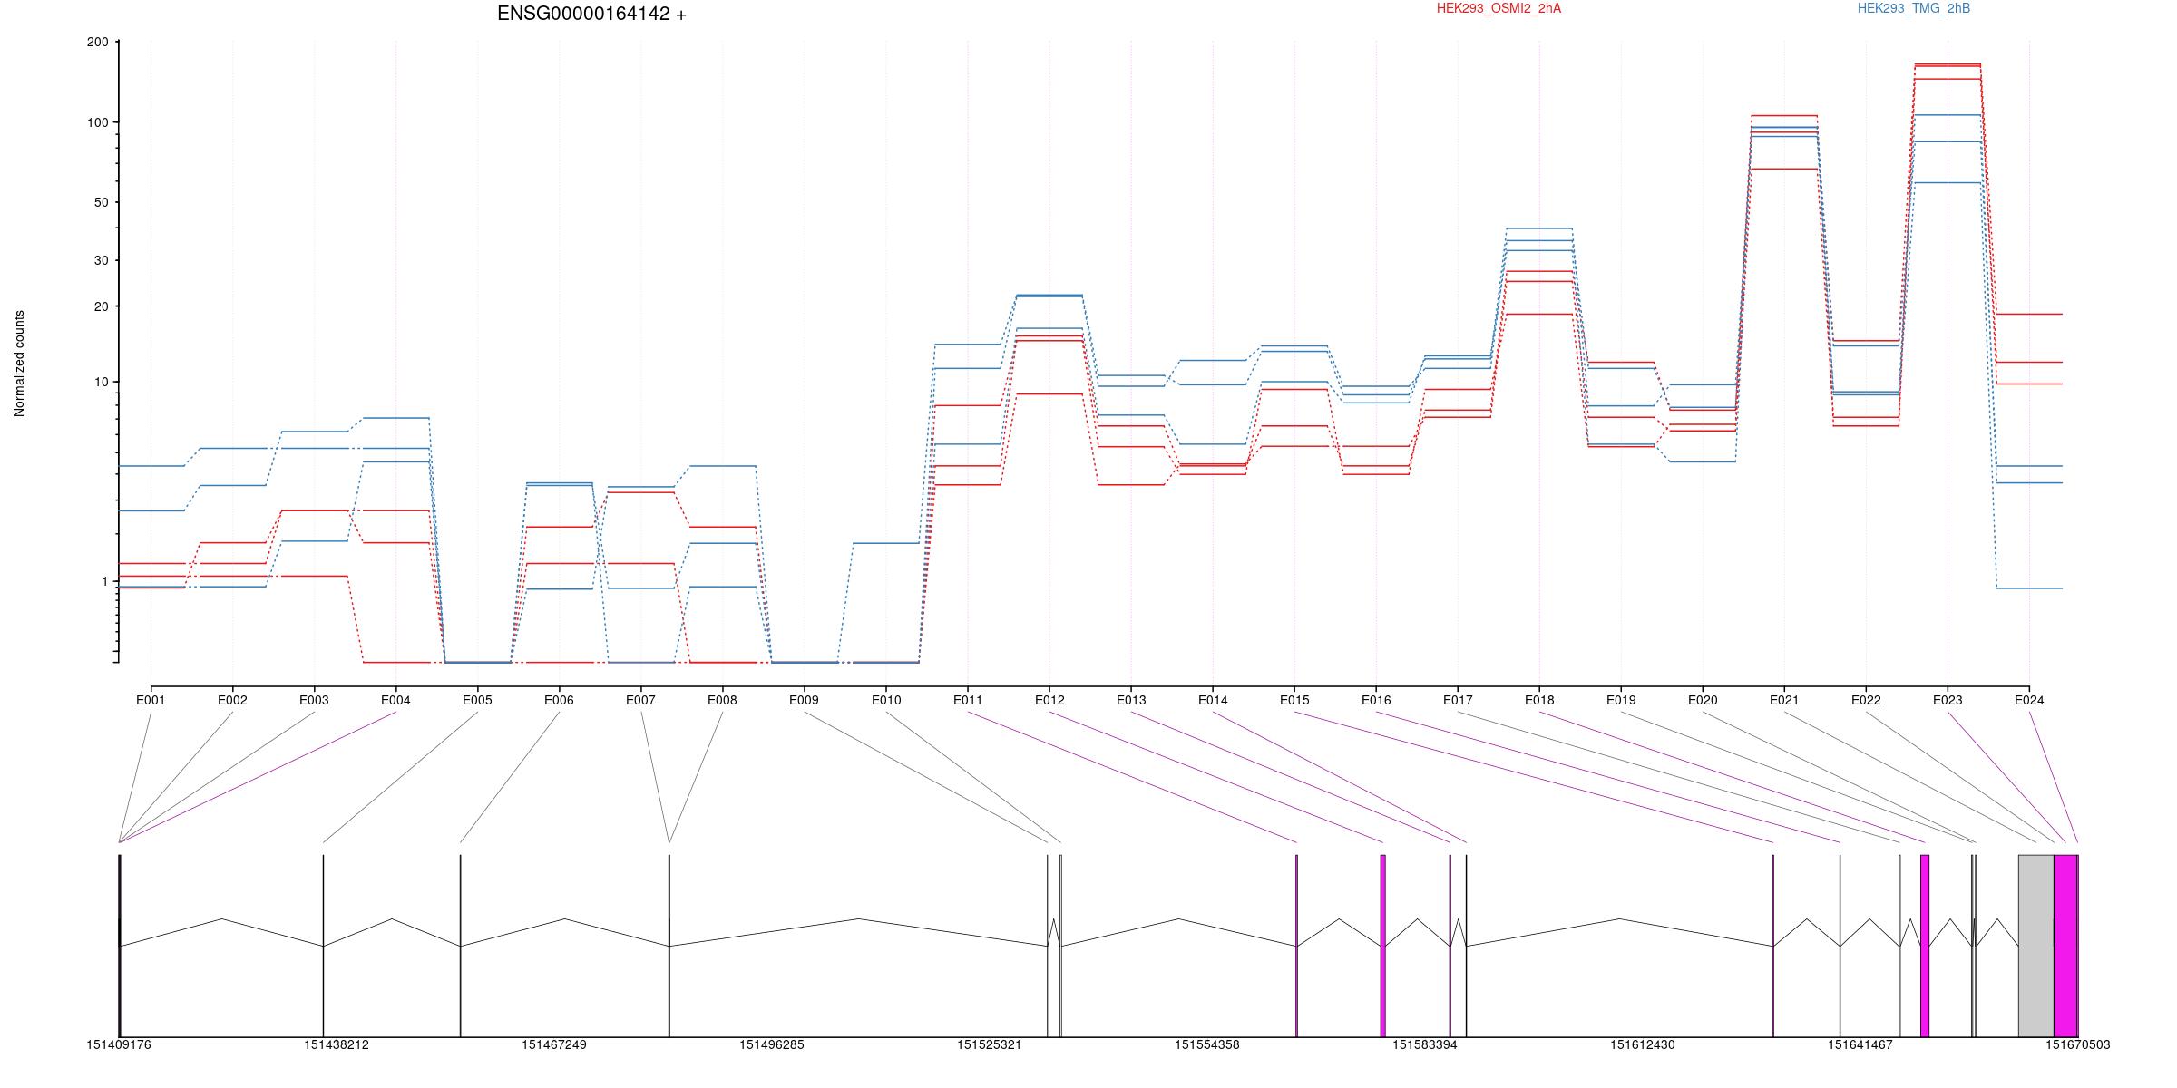Screen dimensions: 2177x1088
Task: Click exon label E001
Action: click(151, 700)
